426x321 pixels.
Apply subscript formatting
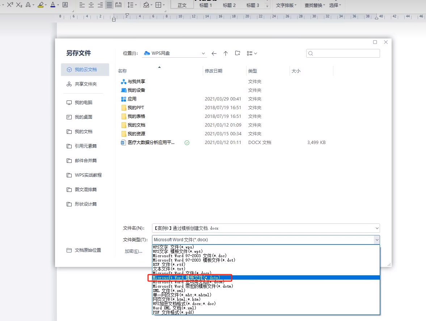coord(19,5)
